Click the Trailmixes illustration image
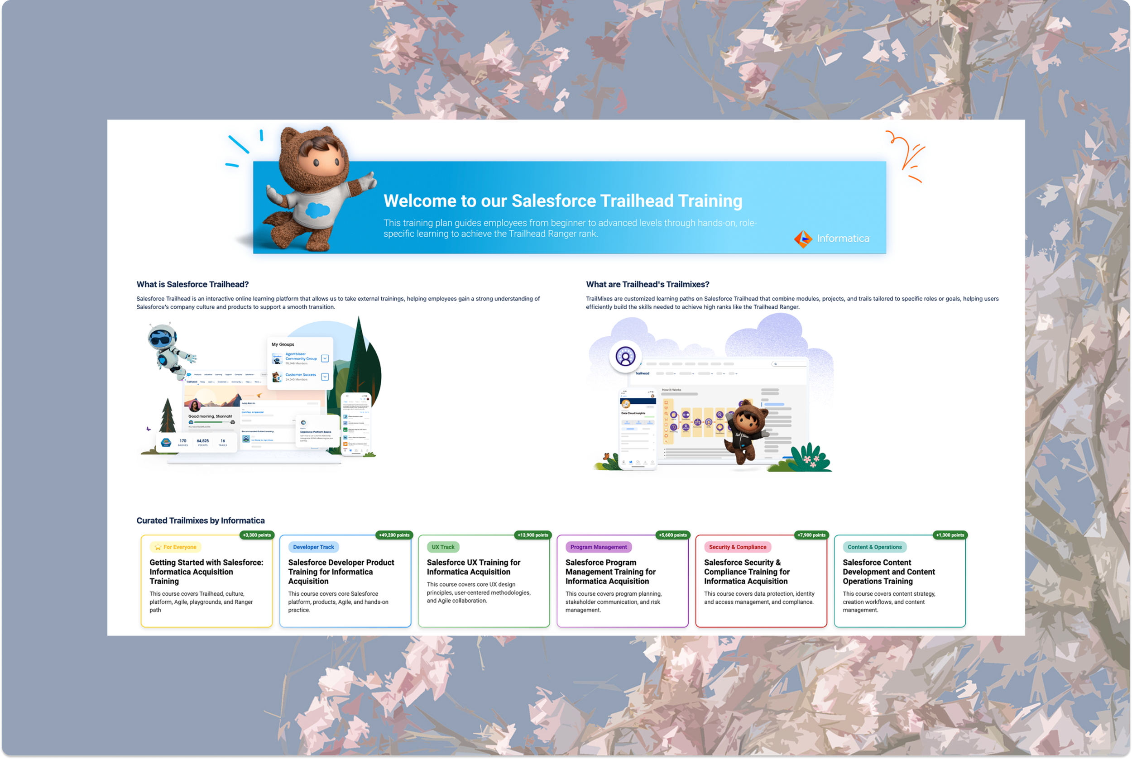The height and width of the screenshot is (759, 1132). pos(710,392)
